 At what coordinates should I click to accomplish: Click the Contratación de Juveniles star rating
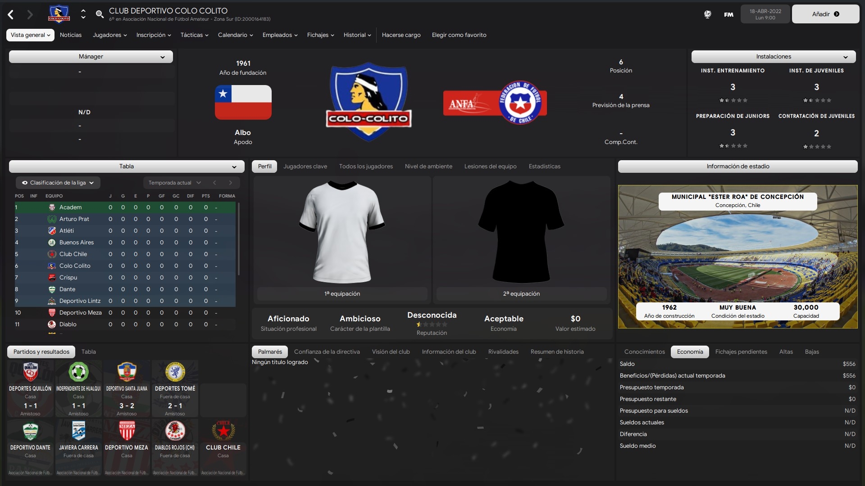point(816,147)
